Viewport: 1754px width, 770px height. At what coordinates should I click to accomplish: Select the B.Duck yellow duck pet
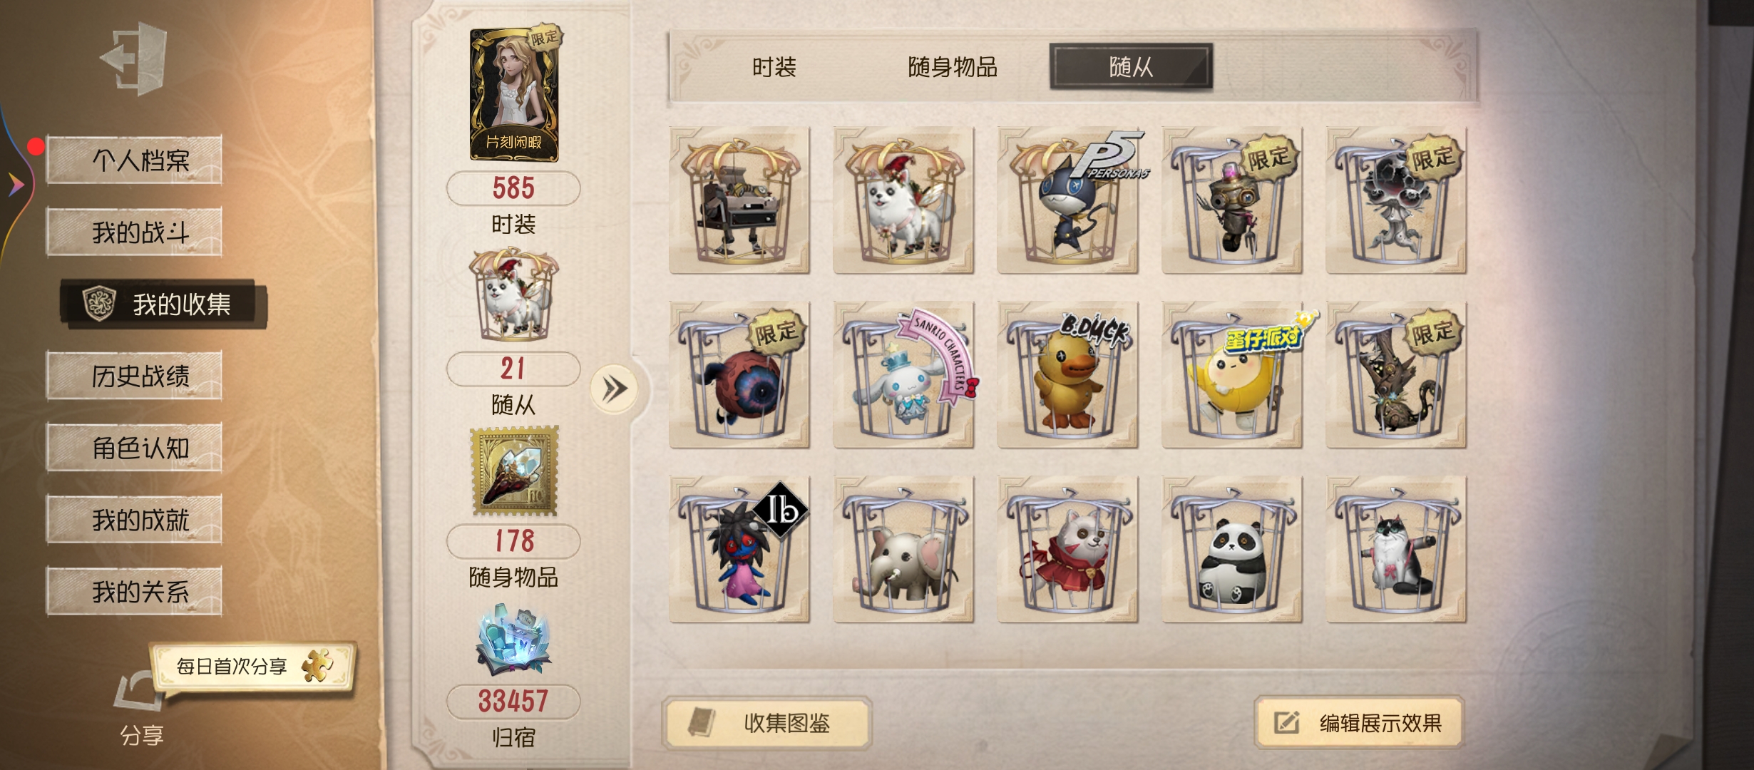1067,375
